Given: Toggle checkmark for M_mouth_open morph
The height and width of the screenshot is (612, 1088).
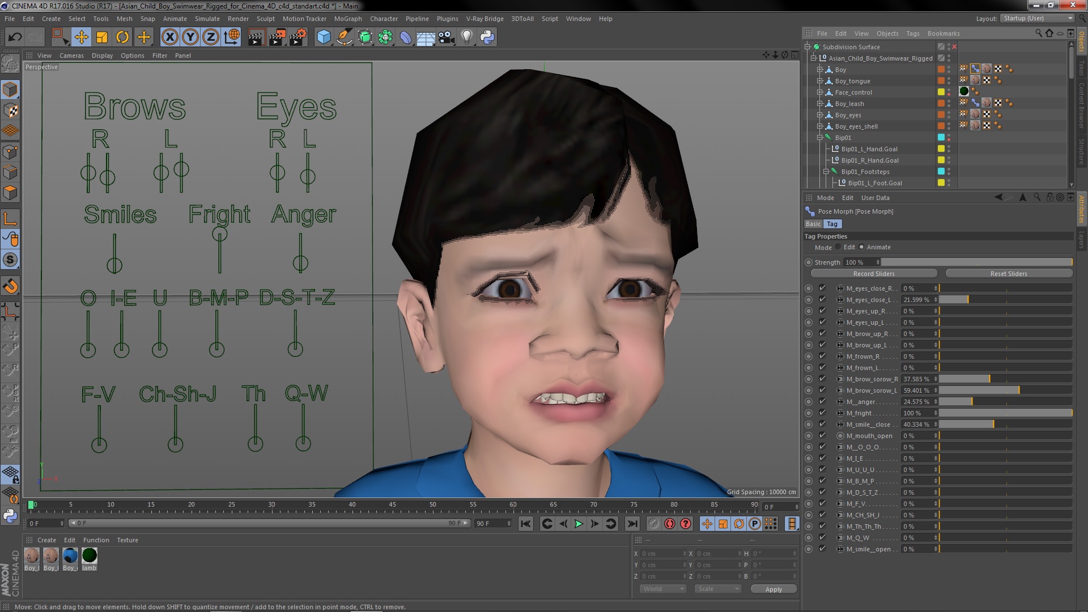Looking at the screenshot, I should [822, 436].
